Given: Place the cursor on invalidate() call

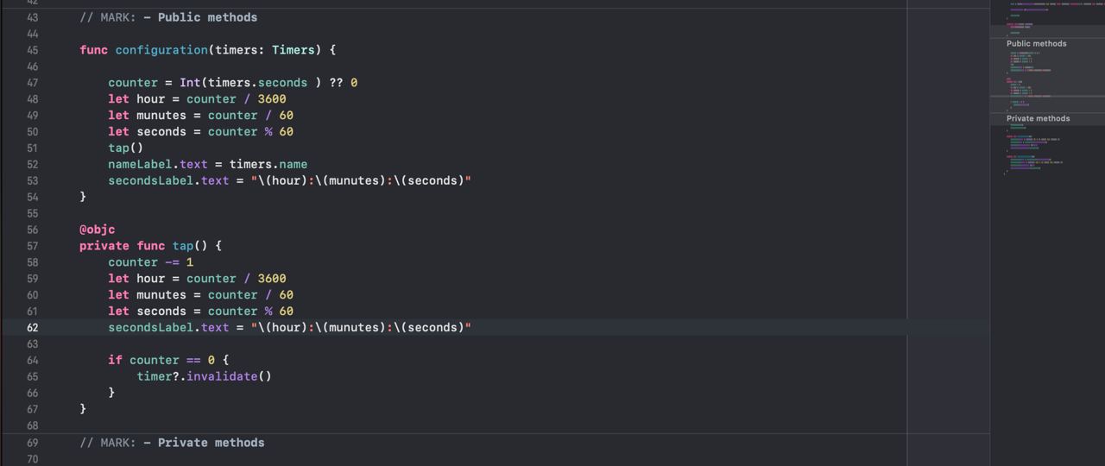Looking at the screenshot, I should [x=228, y=376].
